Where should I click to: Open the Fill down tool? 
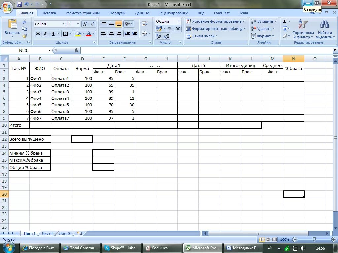(x=285, y=29)
